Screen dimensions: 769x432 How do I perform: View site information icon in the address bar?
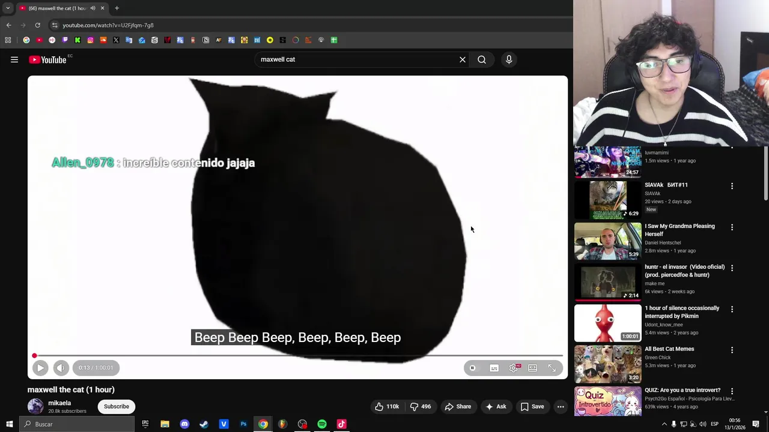(55, 25)
